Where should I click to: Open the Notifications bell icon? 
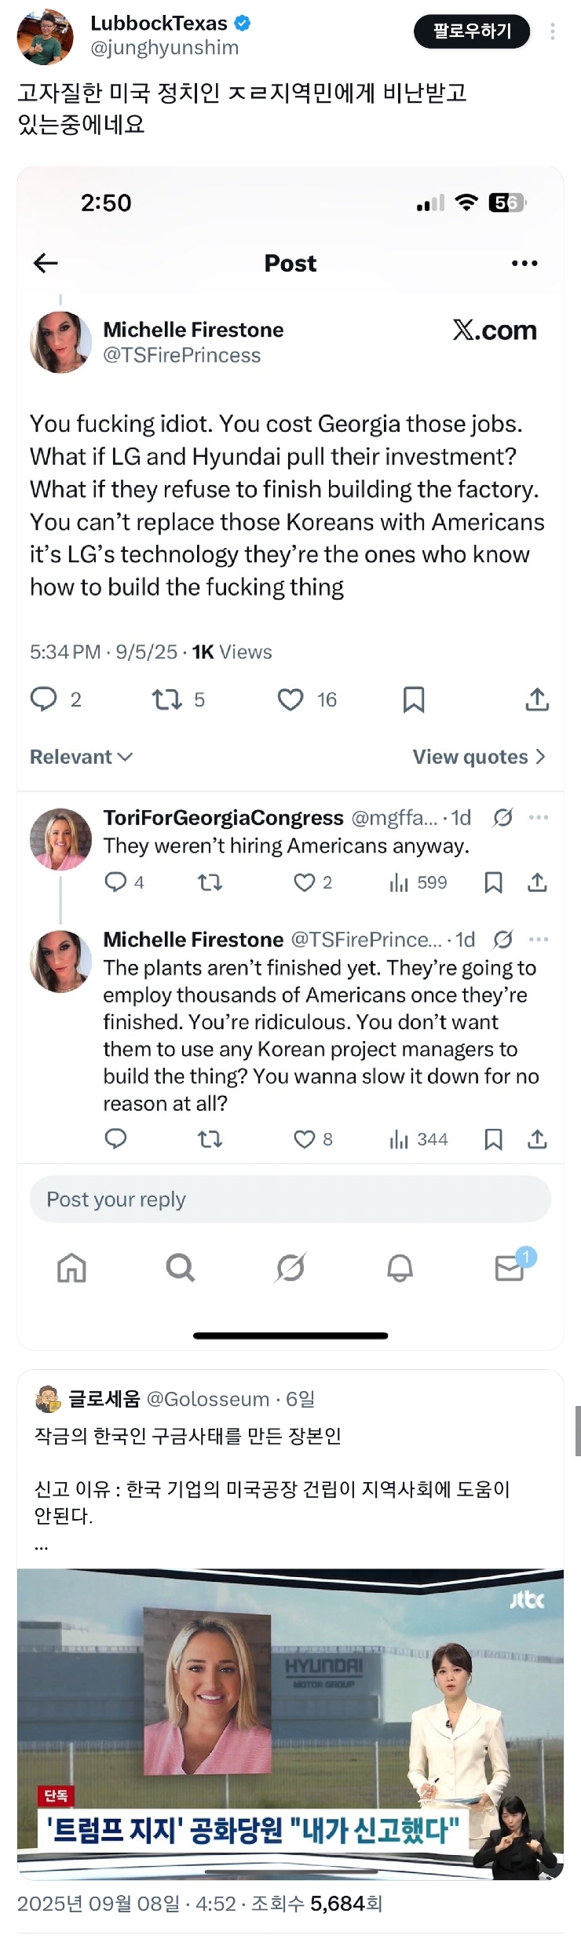(x=400, y=1268)
